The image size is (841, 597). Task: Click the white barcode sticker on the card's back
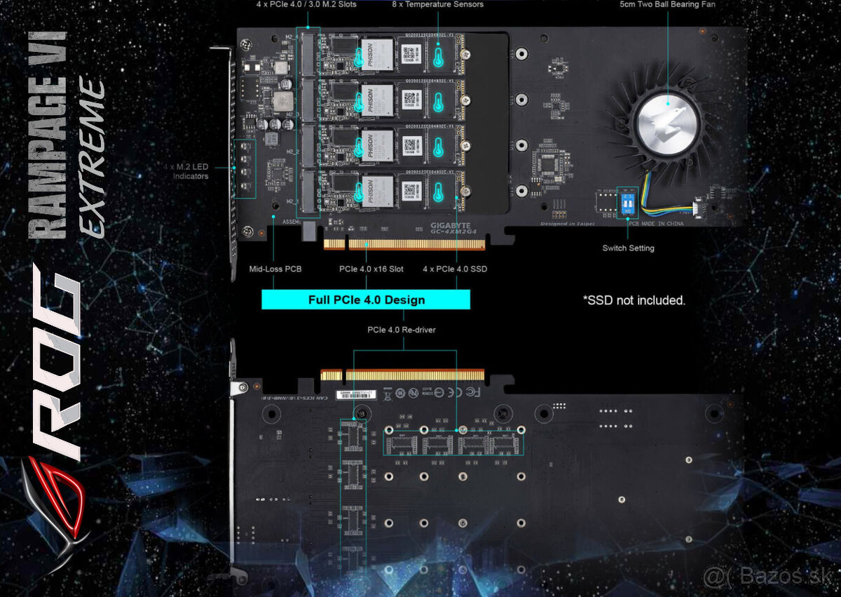coord(357,395)
